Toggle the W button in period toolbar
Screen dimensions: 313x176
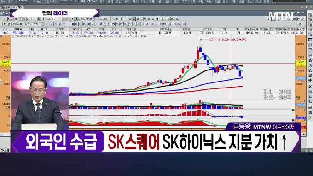tap(177, 19)
